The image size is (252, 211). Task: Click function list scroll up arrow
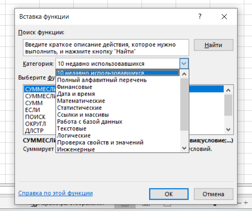point(228,90)
